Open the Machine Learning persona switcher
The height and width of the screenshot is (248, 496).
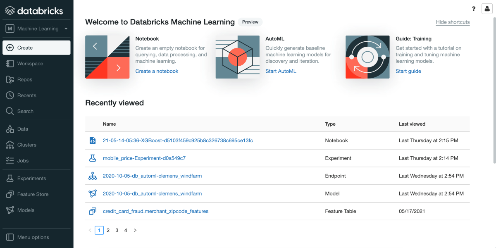pos(37,29)
